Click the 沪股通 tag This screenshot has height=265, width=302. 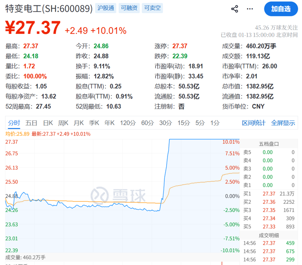coord(106,8)
